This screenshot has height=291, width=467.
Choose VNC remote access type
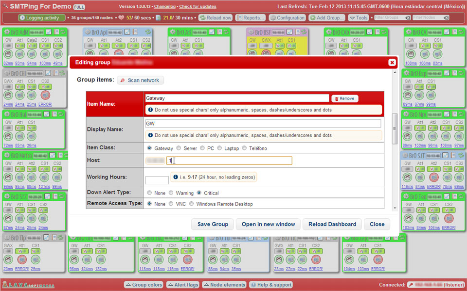click(172, 204)
